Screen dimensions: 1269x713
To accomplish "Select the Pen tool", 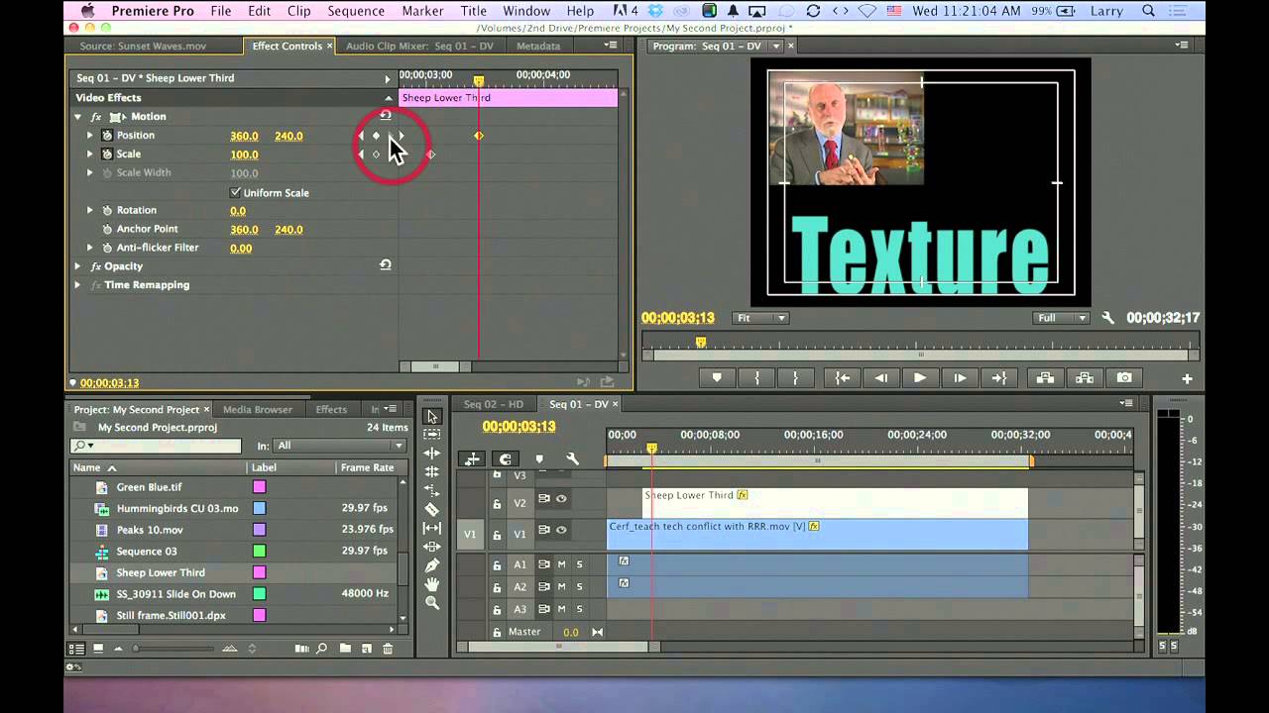I will (432, 565).
